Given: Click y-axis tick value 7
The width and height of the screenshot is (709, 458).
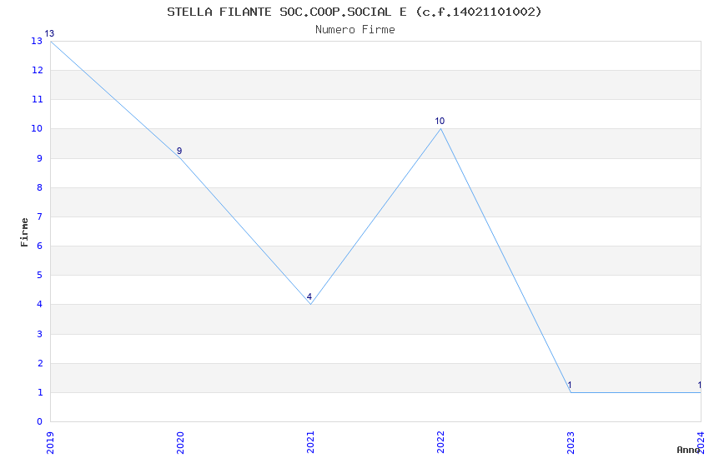Looking at the screenshot, I should (40, 217).
